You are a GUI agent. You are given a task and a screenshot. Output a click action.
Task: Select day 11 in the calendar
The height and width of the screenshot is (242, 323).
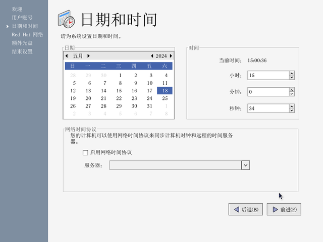tap(165, 83)
